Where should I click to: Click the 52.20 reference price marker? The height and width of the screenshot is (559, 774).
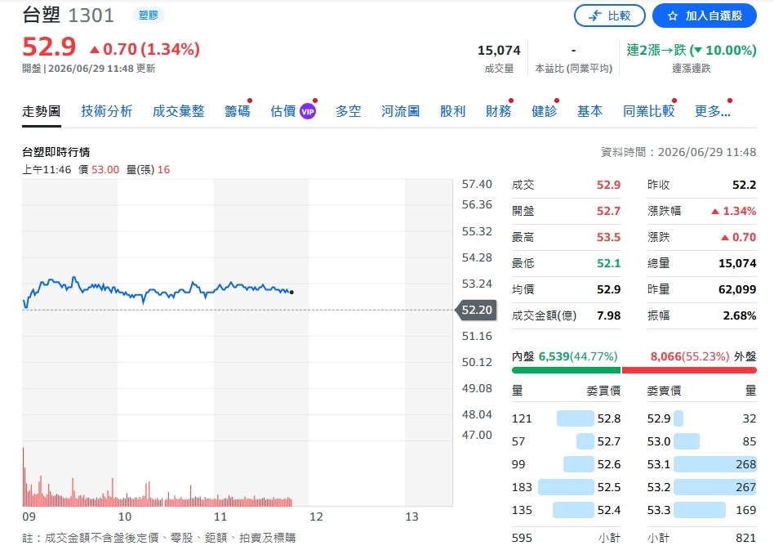click(476, 310)
